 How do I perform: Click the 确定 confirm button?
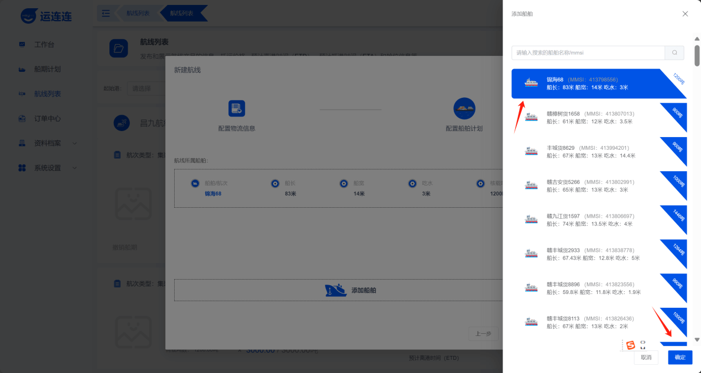pyautogui.click(x=680, y=358)
